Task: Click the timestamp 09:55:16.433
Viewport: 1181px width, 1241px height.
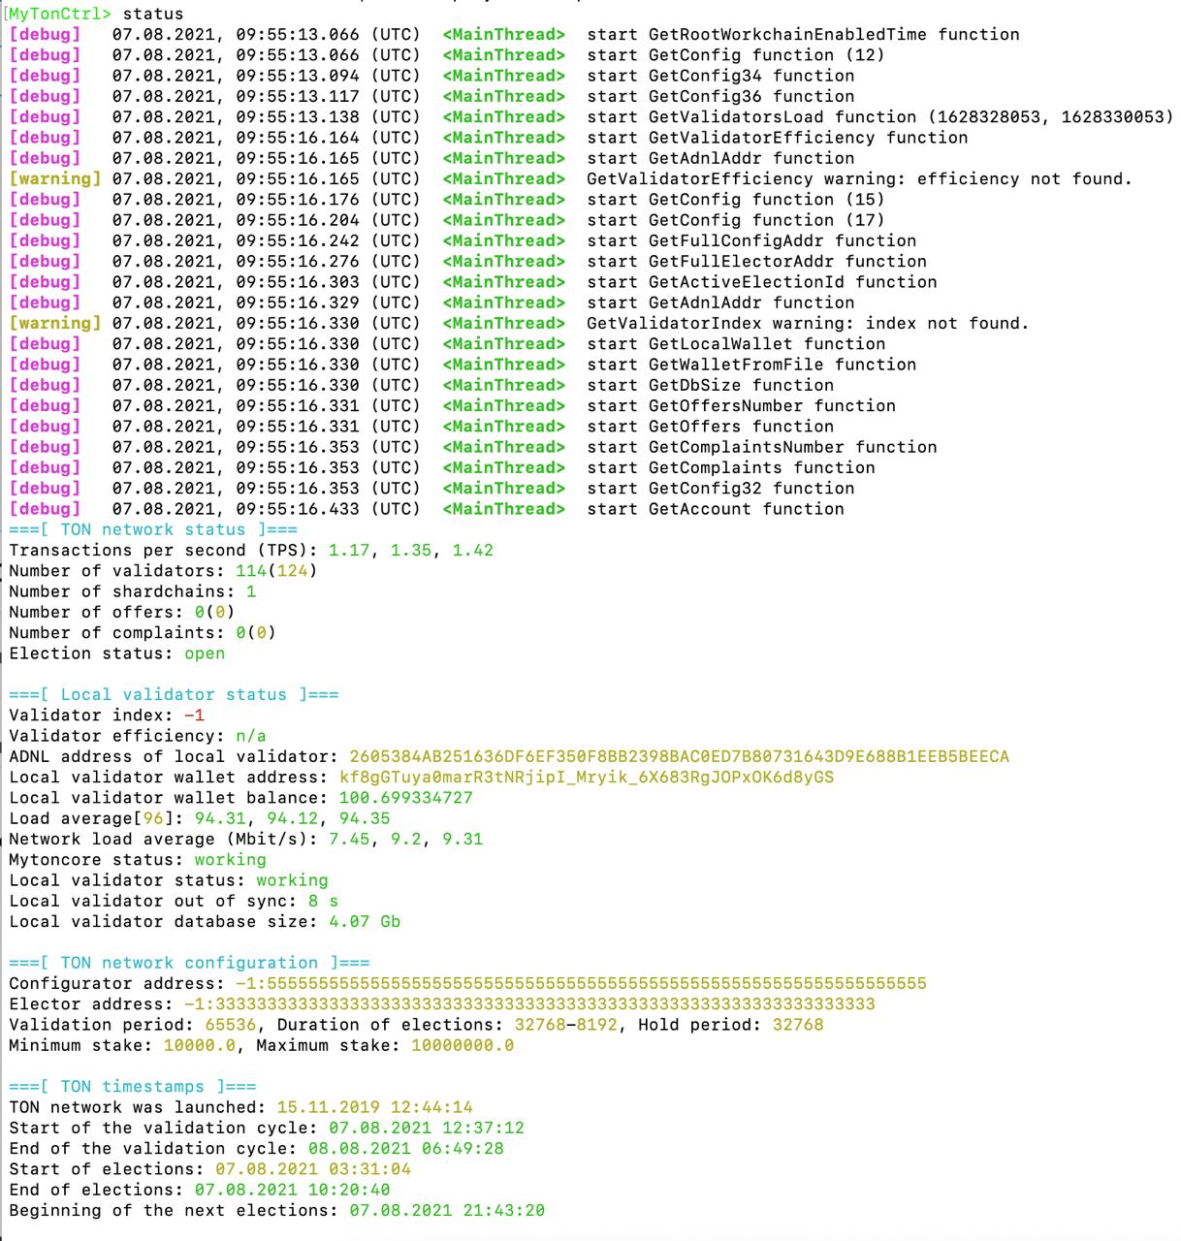Action: click(x=298, y=509)
